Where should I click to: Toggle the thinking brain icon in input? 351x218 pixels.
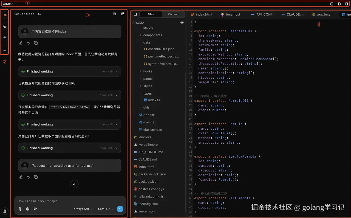[x=35, y=209]
